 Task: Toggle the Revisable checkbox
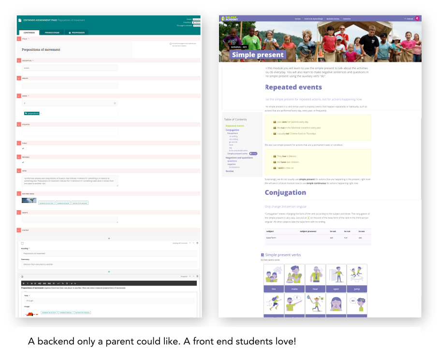point(23,162)
